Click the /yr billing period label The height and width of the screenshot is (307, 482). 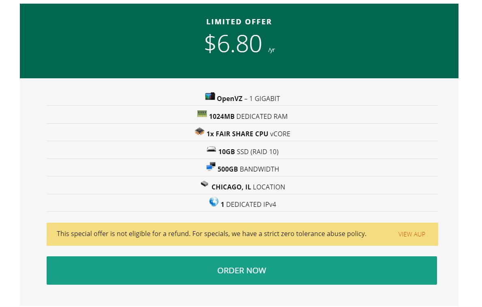tap(272, 50)
